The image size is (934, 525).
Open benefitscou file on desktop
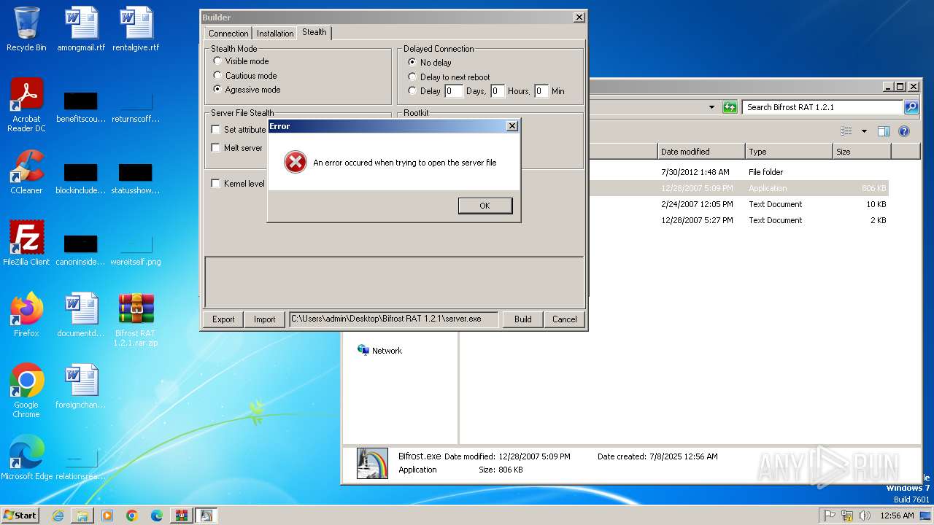(x=81, y=105)
